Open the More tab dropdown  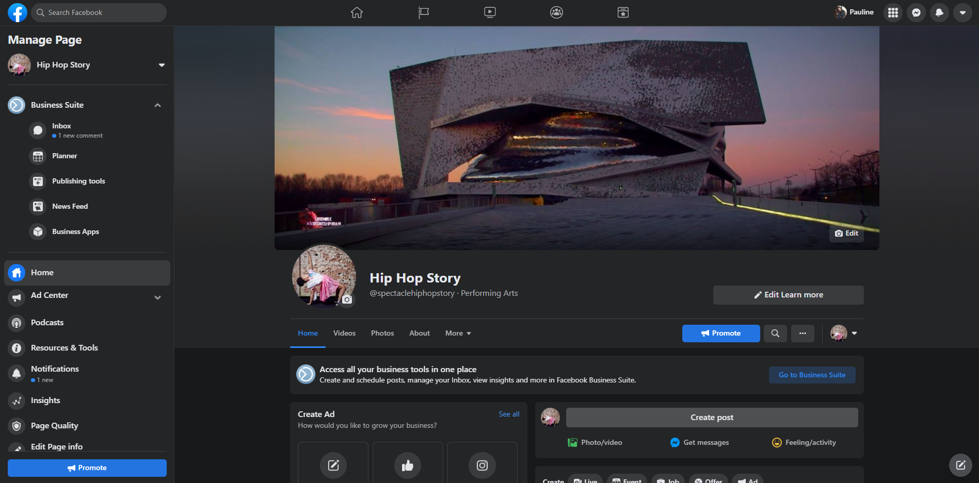[x=458, y=334]
